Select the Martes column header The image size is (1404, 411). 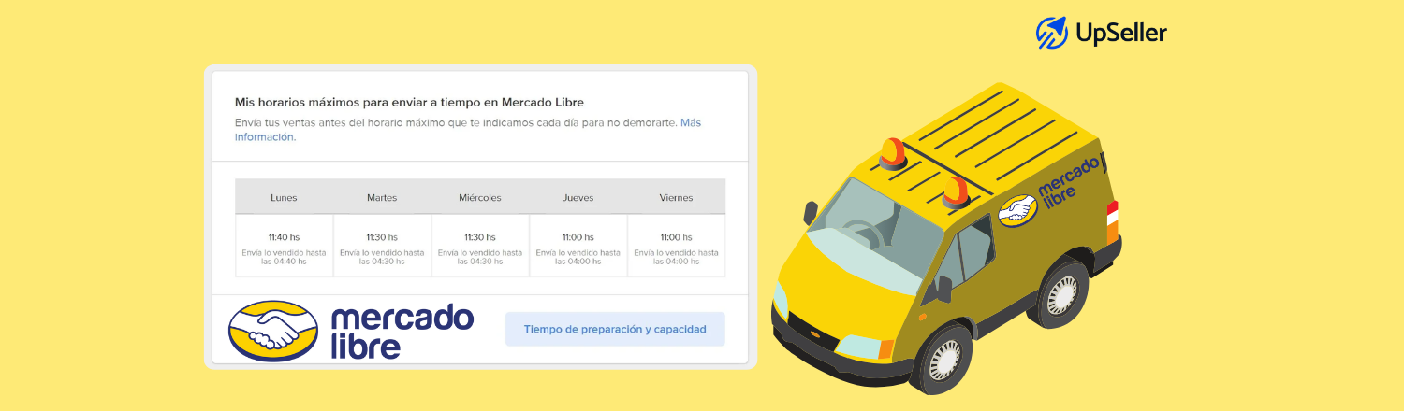[382, 197]
